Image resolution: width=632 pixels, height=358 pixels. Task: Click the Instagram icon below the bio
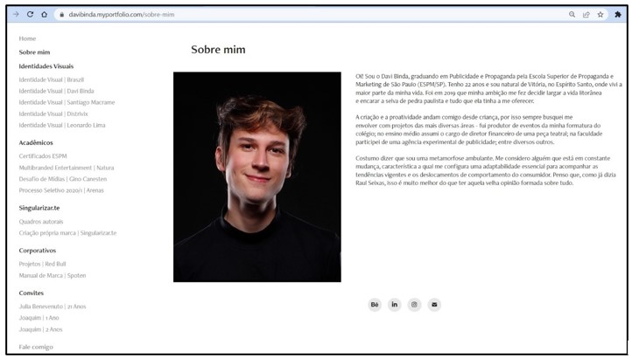point(414,304)
